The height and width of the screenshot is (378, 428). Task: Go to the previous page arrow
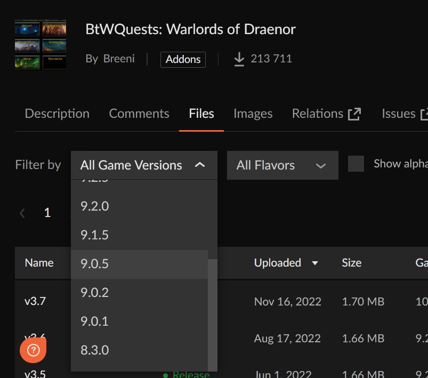tap(22, 213)
